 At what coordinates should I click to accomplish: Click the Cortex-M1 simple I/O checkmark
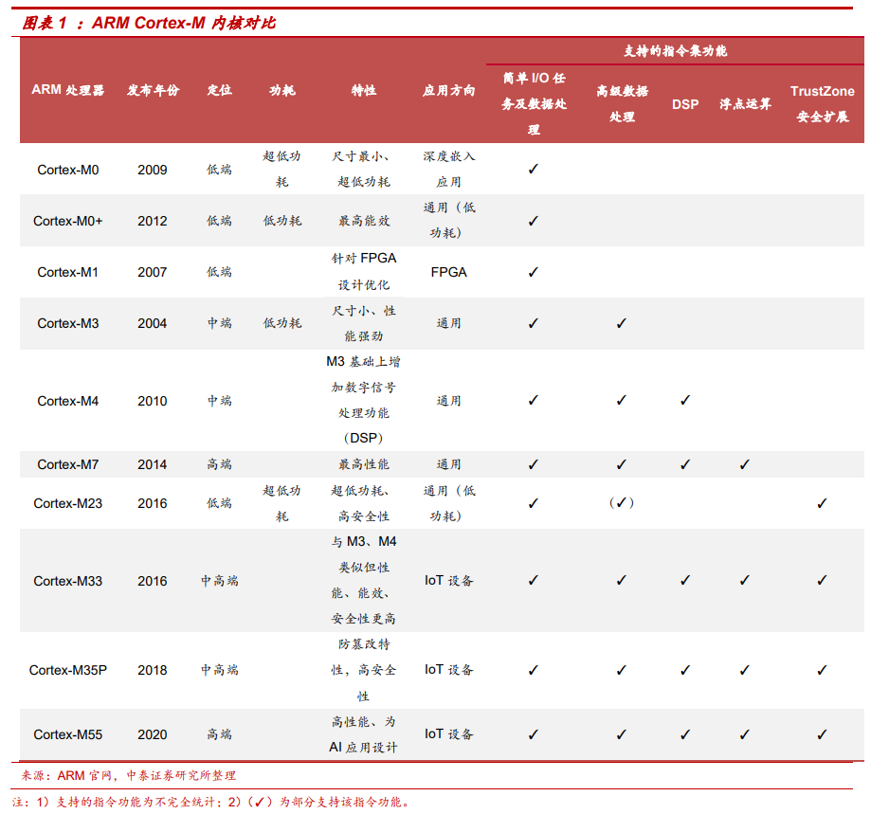pyautogui.click(x=534, y=272)
